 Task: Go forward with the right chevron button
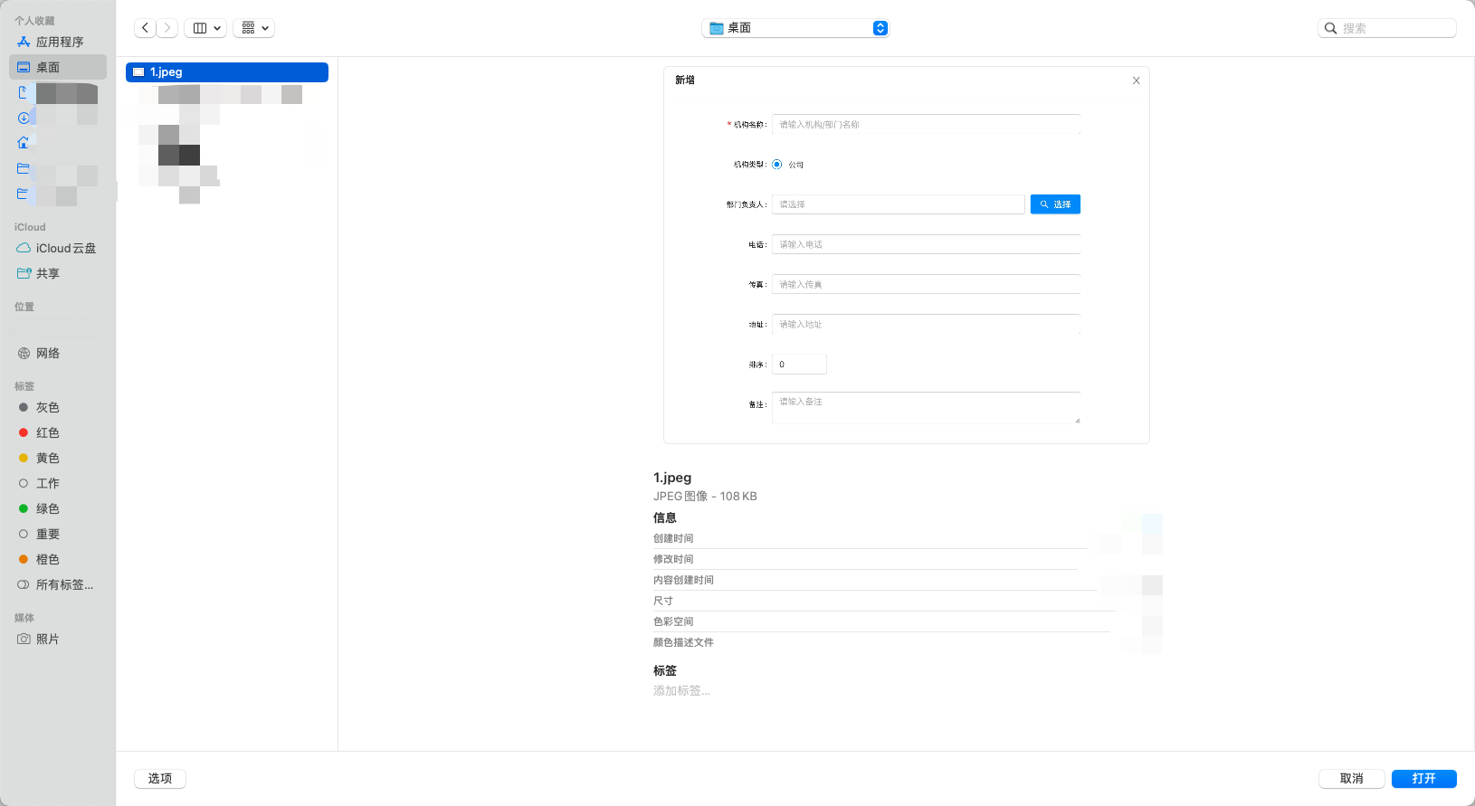[x=167, y=28]
